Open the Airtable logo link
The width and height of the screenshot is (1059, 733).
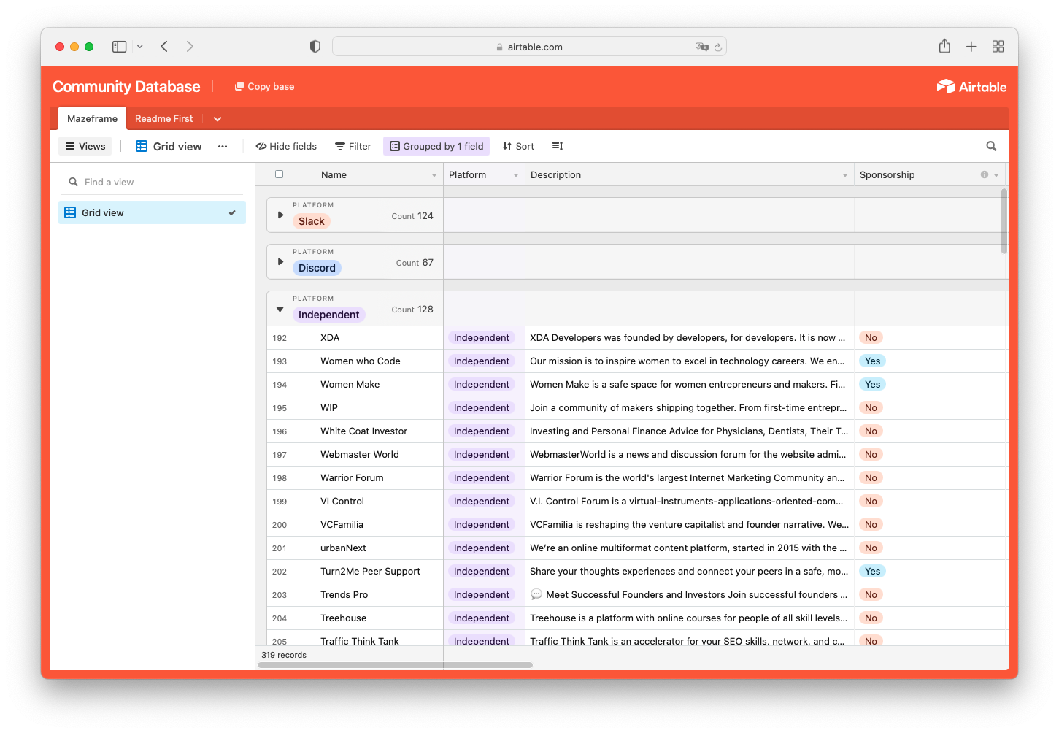(971, 86)
